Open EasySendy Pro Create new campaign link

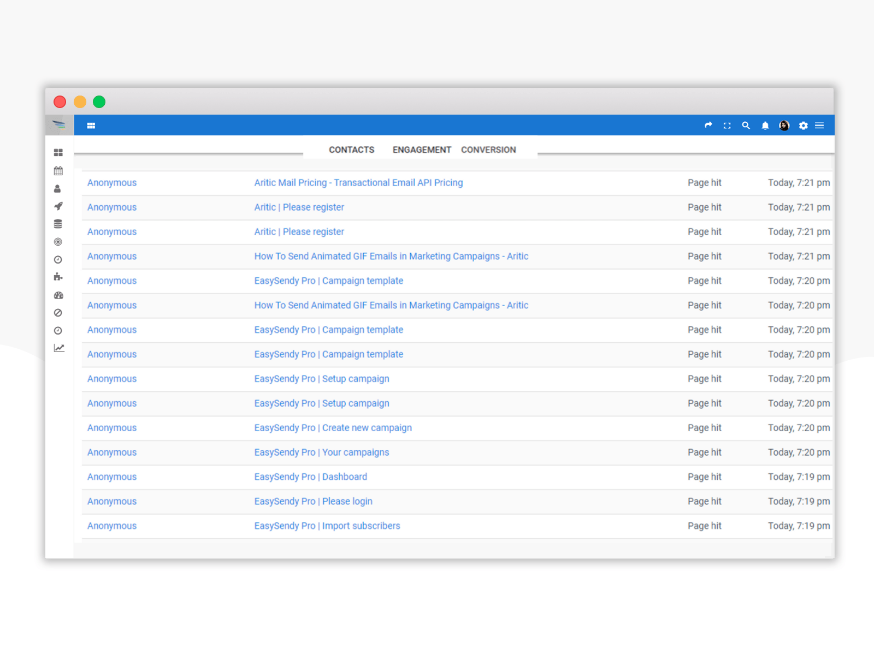click(x=333, y=428)
